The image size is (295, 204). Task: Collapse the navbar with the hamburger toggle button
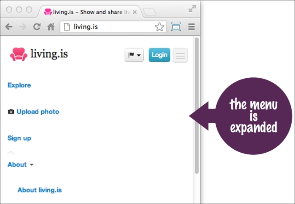coord(180,55)
